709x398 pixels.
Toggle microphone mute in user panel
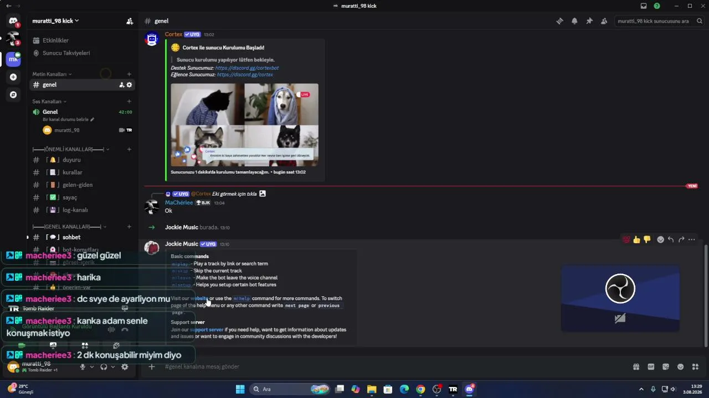click(83, 366)
